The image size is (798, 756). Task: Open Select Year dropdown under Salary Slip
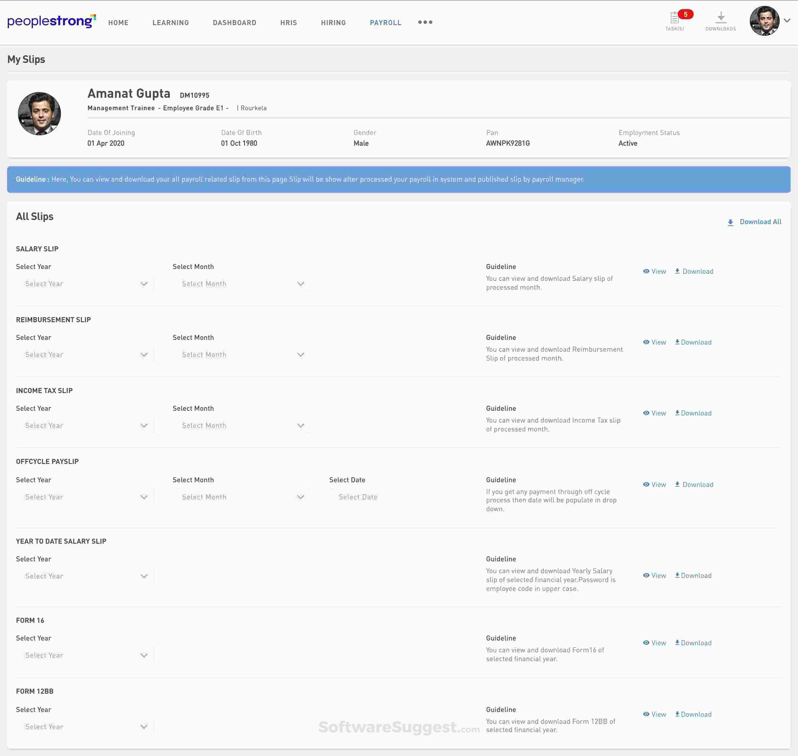point(85,283)
